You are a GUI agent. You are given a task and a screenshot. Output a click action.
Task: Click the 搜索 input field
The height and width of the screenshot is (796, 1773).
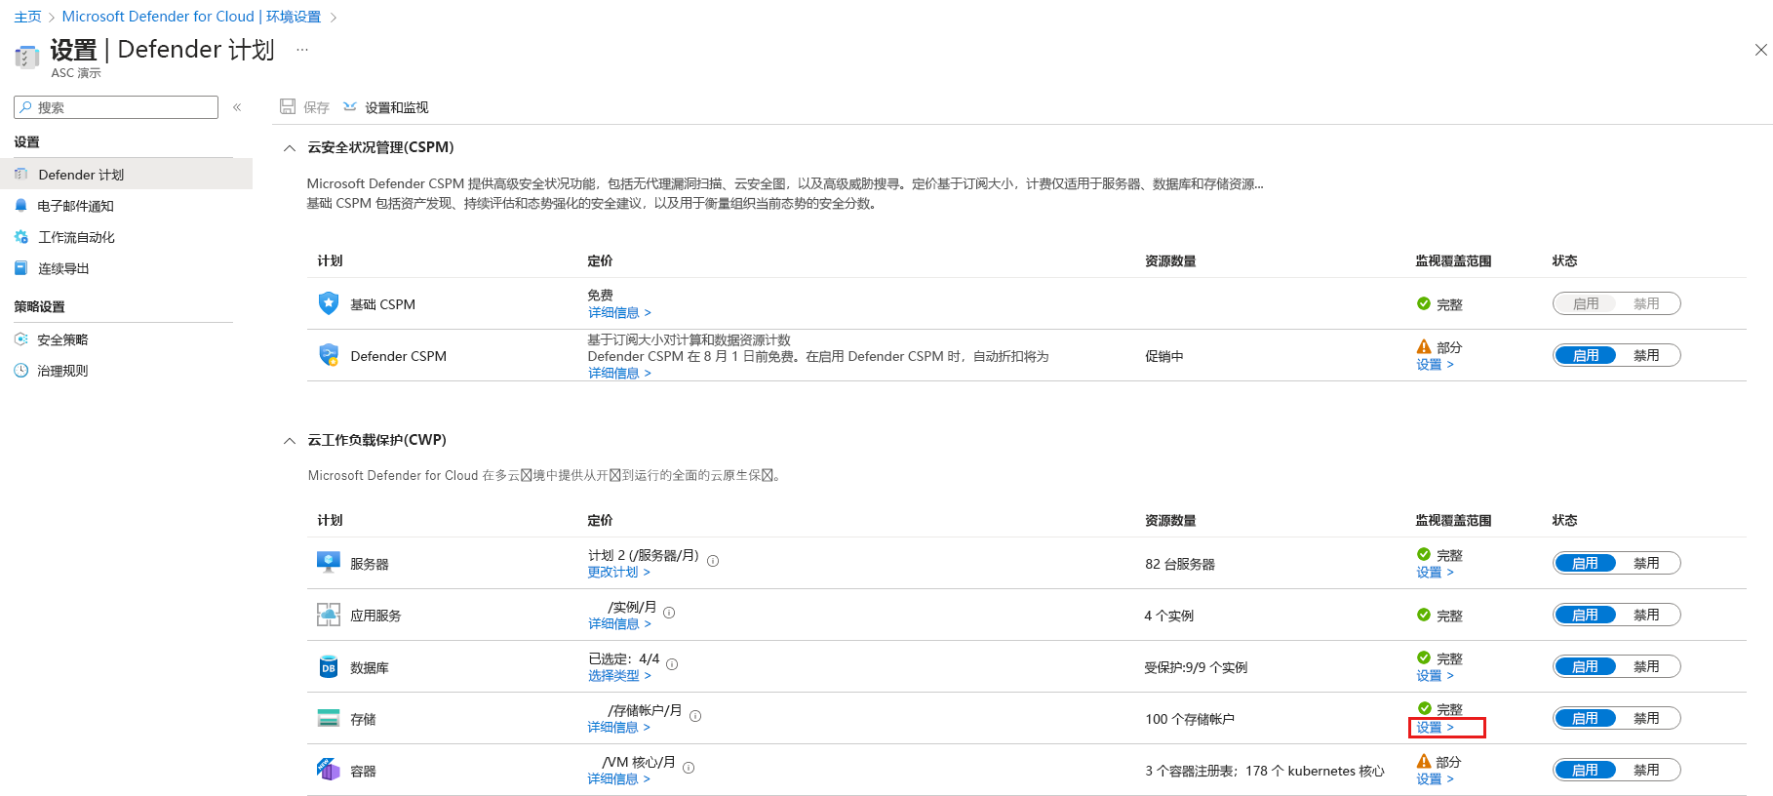click(x=116, y=107)
